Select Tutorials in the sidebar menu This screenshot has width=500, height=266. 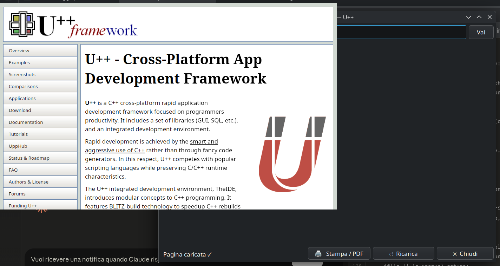click(x=40, y=134)
